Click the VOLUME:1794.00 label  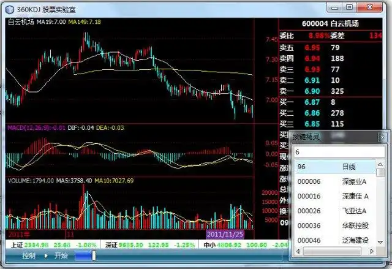[31, 181]
